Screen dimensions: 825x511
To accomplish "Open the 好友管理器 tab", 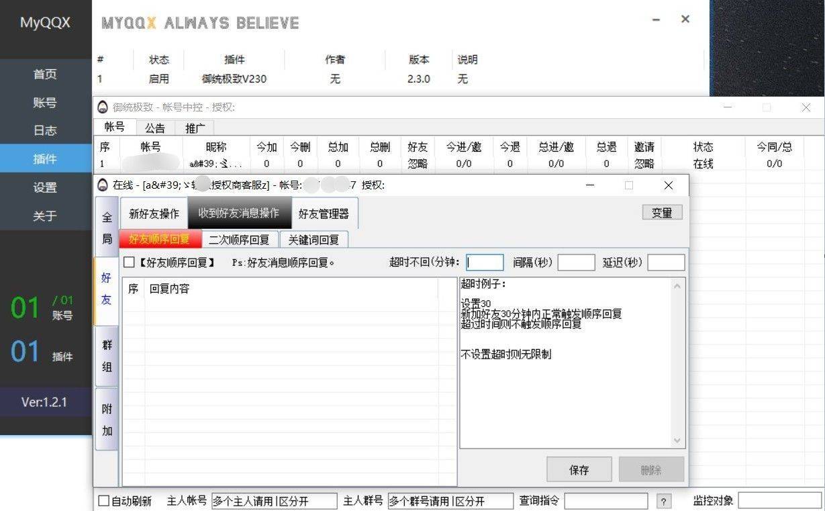I will pos(324,214).
